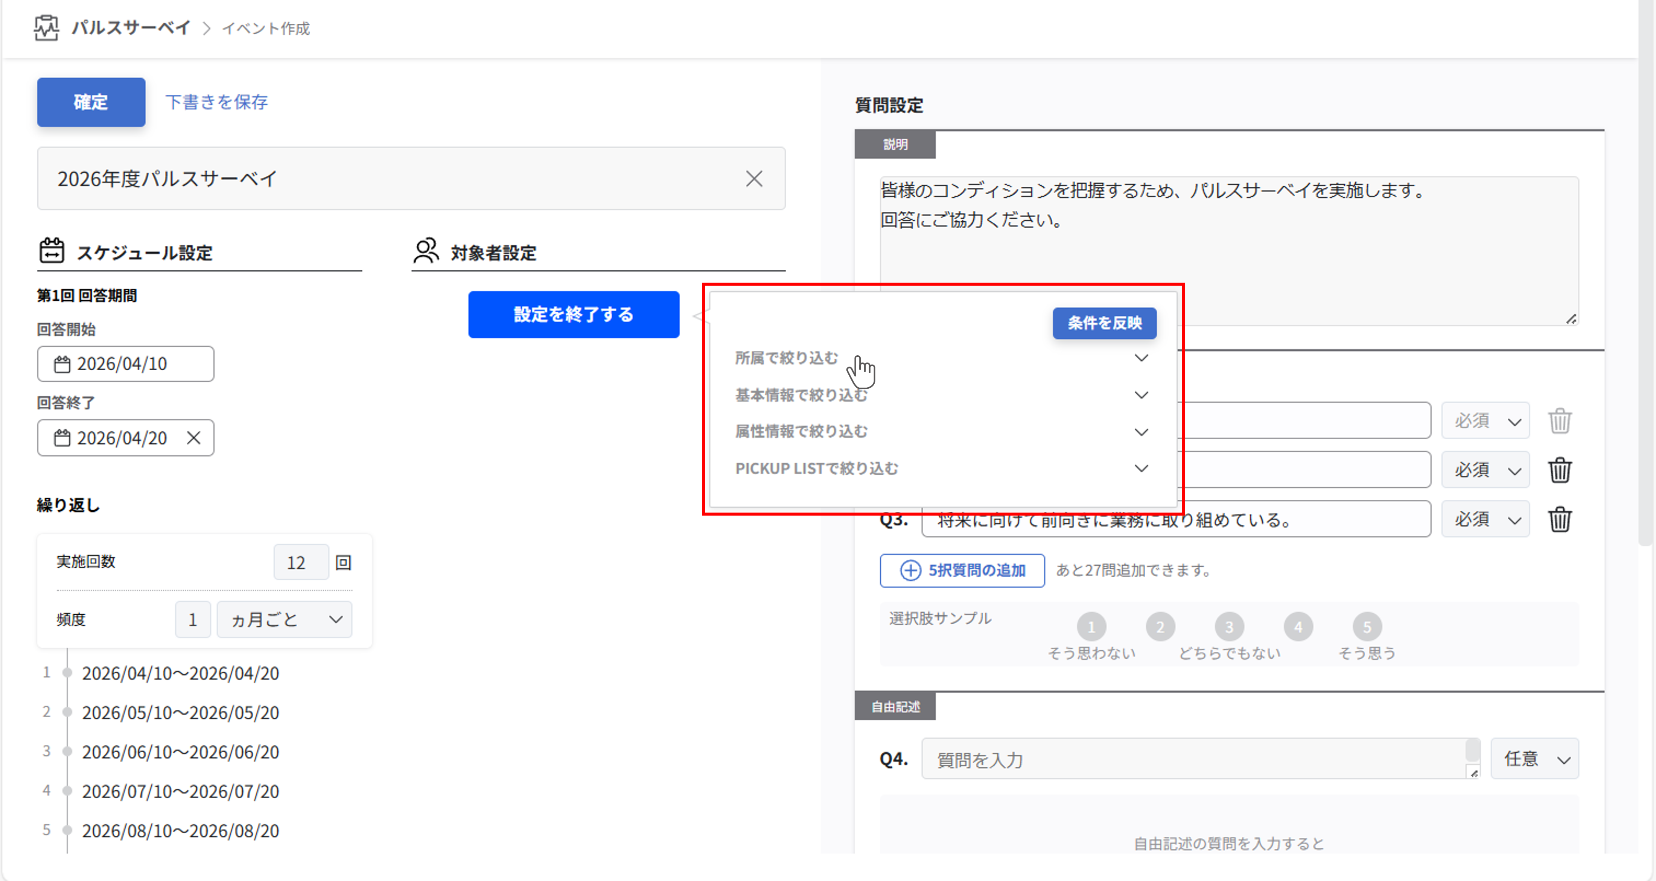Go to パルスサーベイ breadcrumb
This screenshot has width=1656, height=881.
point(131,27)
